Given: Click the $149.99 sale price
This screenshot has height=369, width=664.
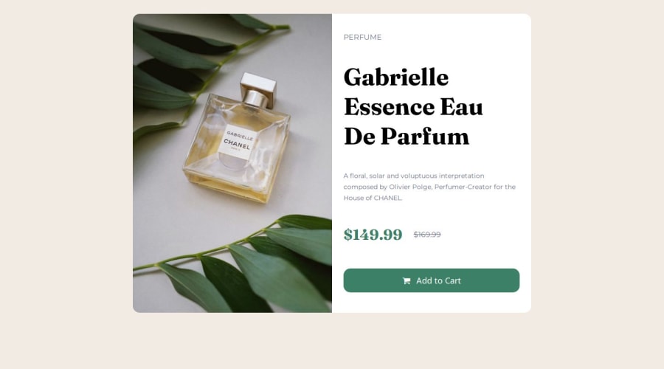Looking at the screenshot, I should [x=373, y=234].
